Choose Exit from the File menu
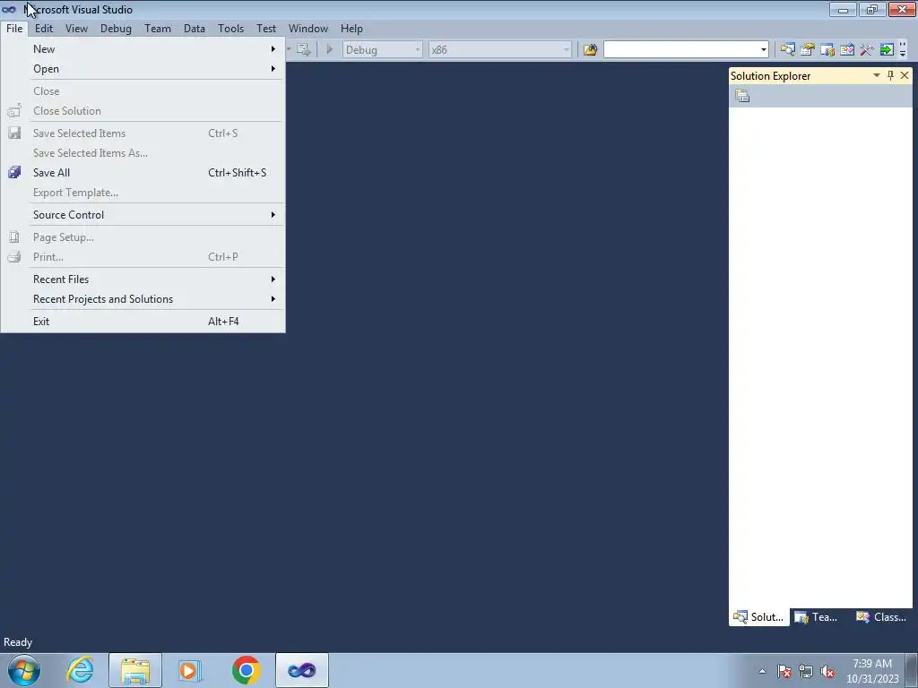This screenshot has width=918, height=688. (143, 322)
